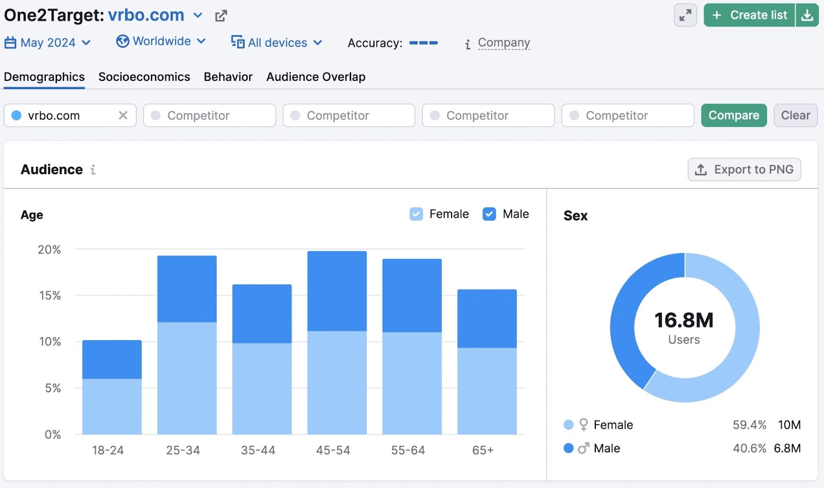Click the 35-44 age bar

coord(262,359)
